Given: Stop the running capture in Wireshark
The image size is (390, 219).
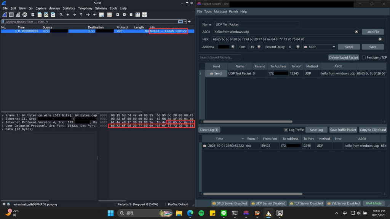Looking at the screenshot, I should point(11,15).
